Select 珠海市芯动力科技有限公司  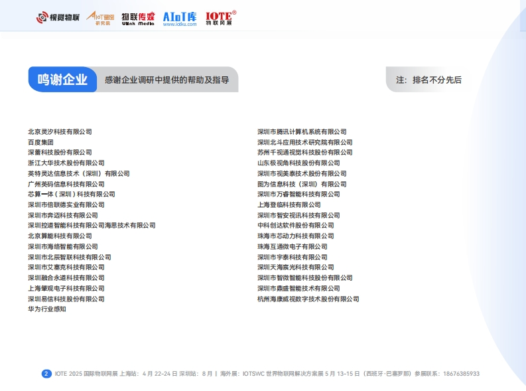point(296,236)
